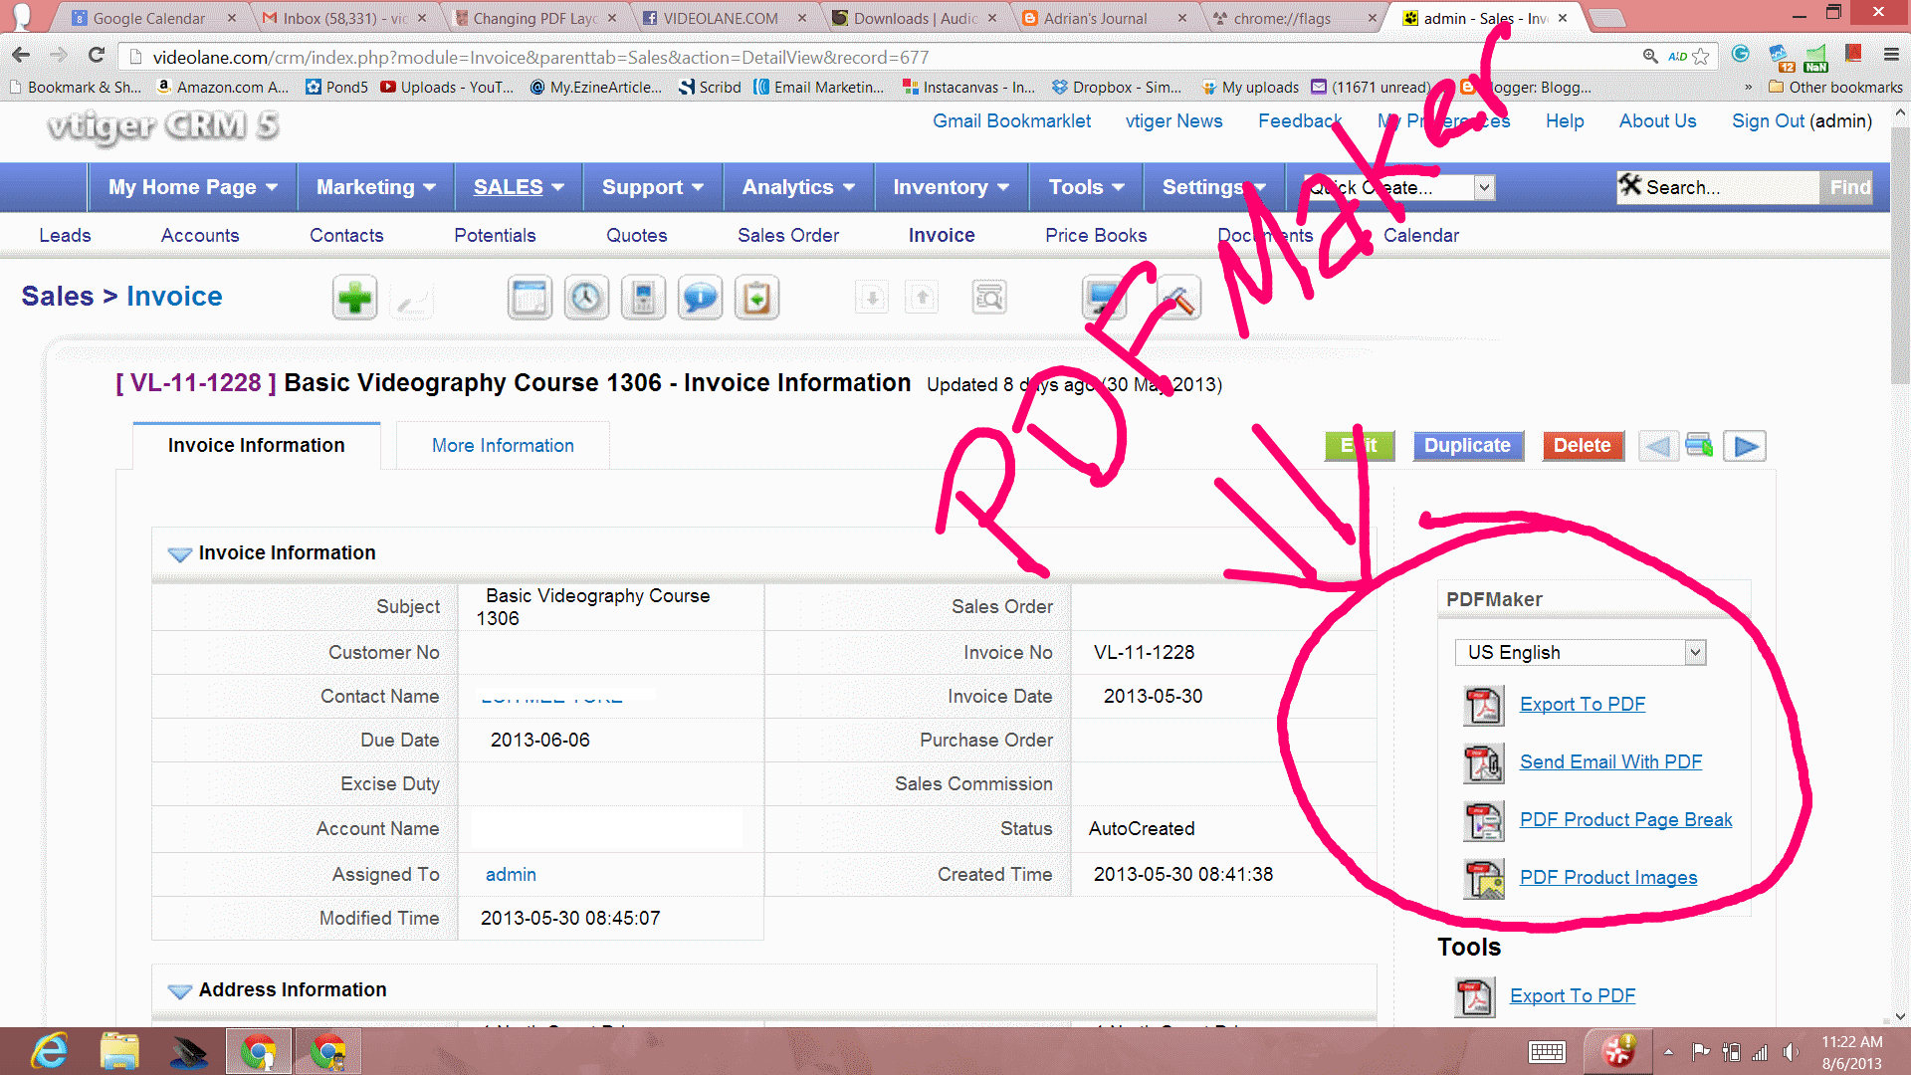Collapse the Invoice Information section

(179, 554)
